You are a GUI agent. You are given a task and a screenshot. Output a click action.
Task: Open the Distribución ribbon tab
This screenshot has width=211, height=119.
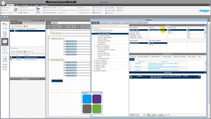[x=10, y=5]
